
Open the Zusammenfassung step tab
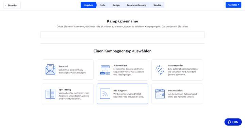(x=136, y=5)
